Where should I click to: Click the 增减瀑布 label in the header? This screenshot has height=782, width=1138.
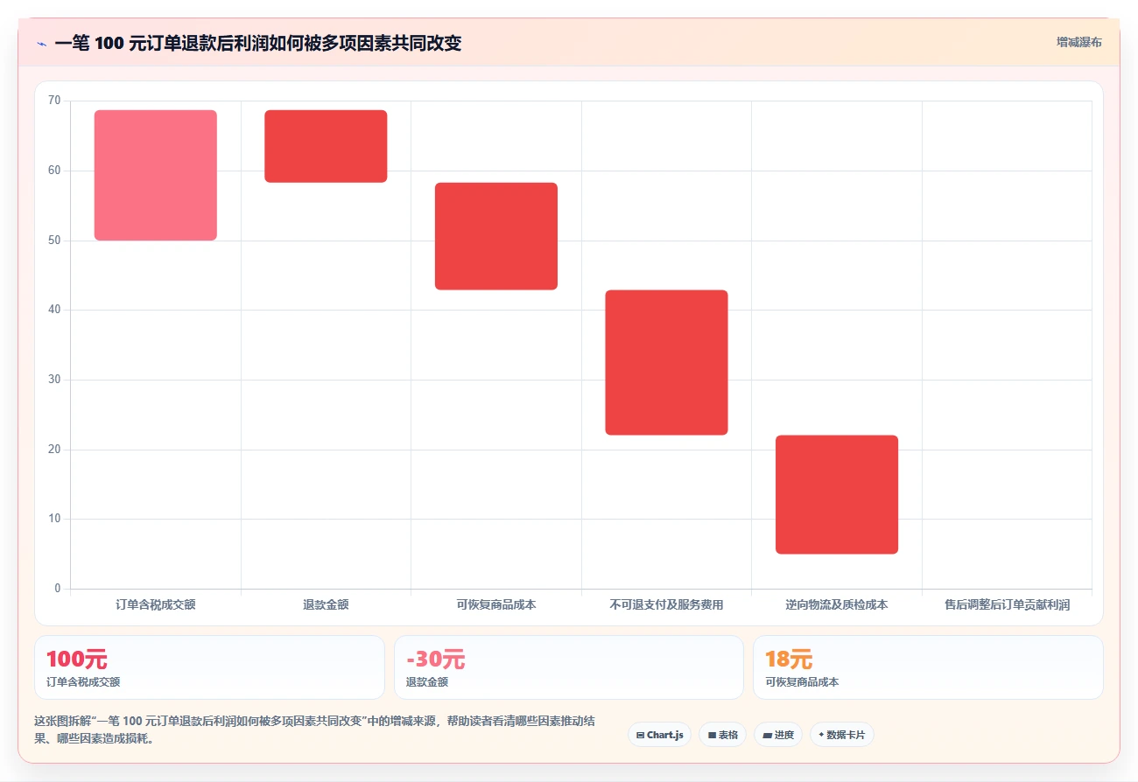[1078, 42]
